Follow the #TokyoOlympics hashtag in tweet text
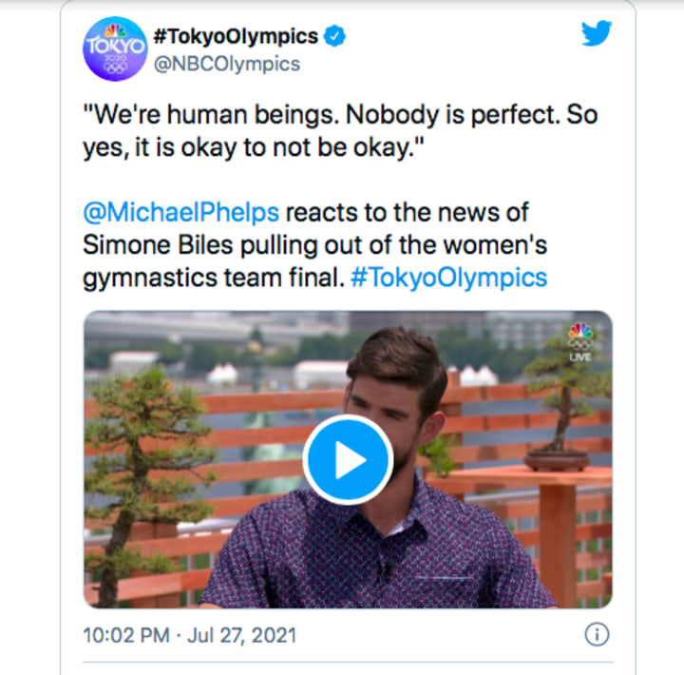 pyautogui.click(x=456, y=277)
